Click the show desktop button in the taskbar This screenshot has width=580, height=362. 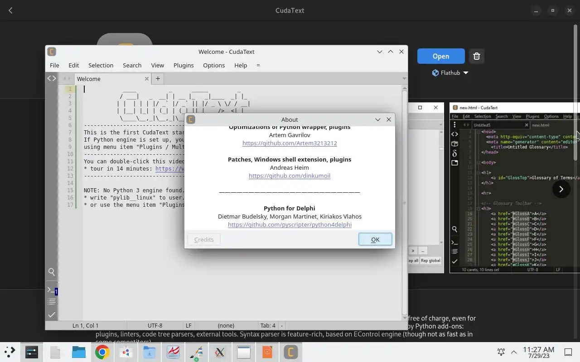[568, 352]
